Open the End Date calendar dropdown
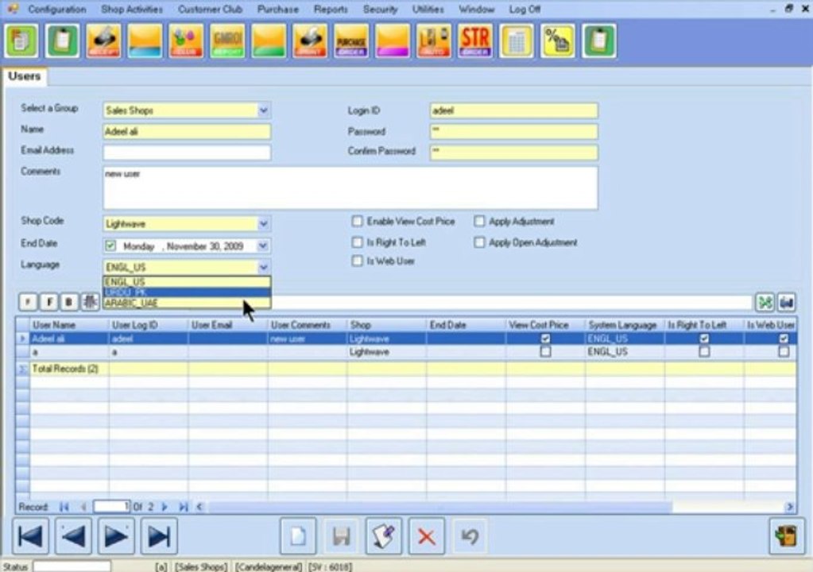 (263, 245)
